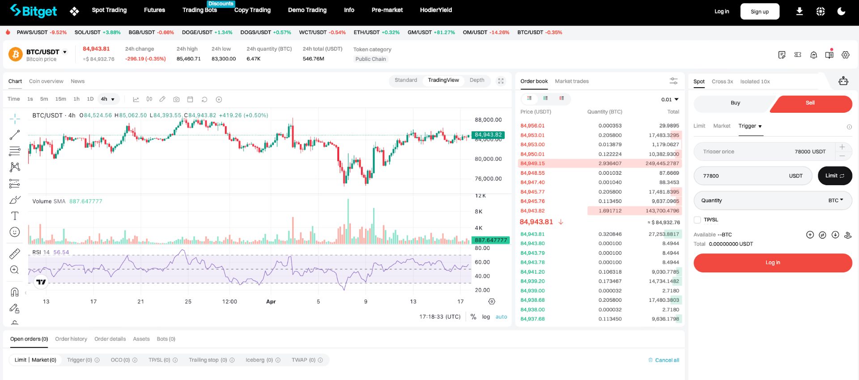
Task: Expand the 4h timeframe dropdown
Action: tap(108, 99)
